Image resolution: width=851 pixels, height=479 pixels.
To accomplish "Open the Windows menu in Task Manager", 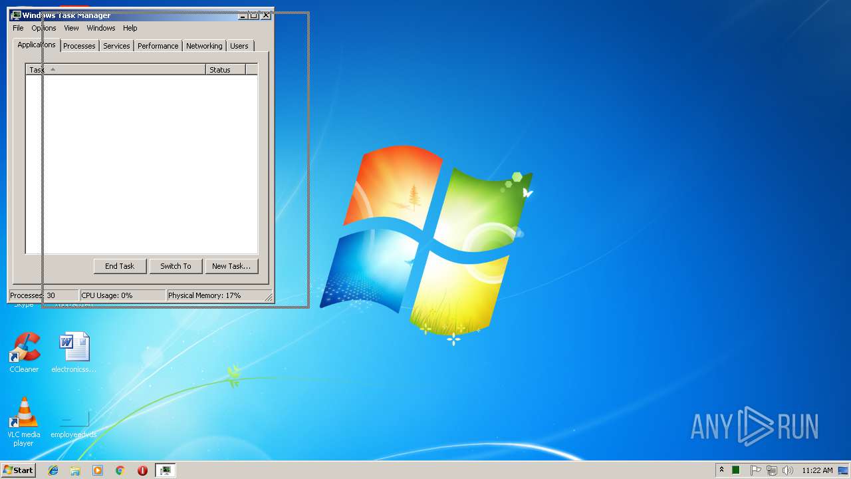I will click(x=101, y=28).
